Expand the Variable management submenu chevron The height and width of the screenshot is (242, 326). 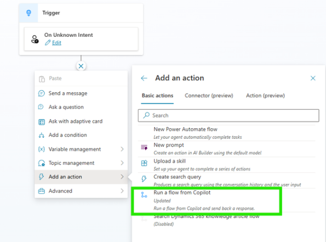(122, 149)
